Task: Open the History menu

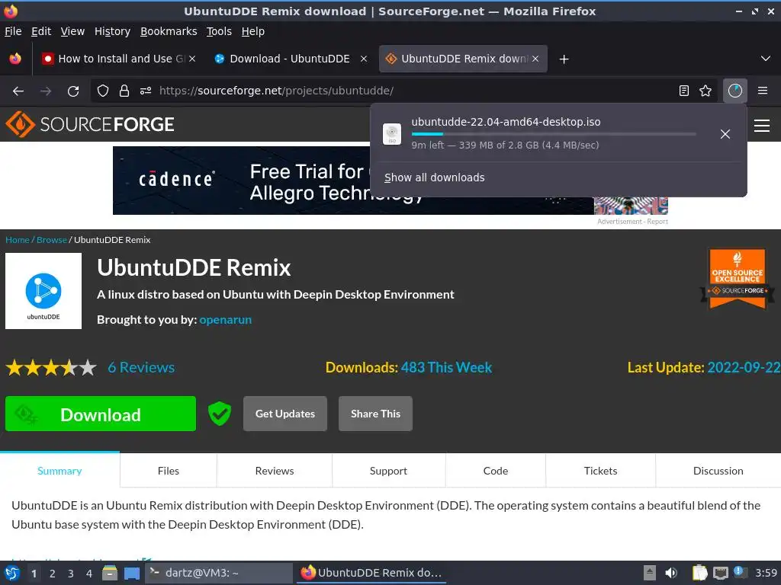Action: 112,31
